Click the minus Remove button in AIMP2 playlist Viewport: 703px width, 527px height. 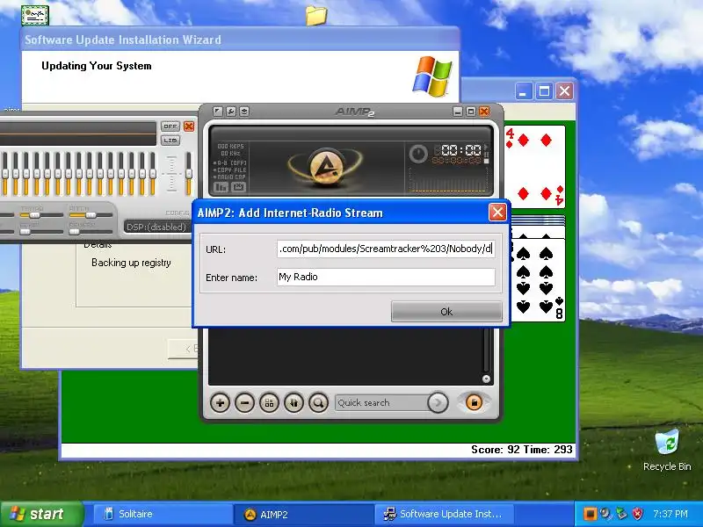coord(245,403)
